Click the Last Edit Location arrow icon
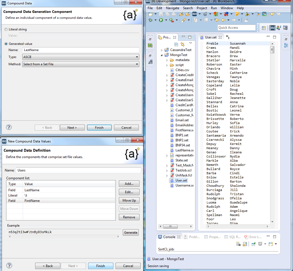The width and height of the screenshot is (293, 271). [217, 20]
